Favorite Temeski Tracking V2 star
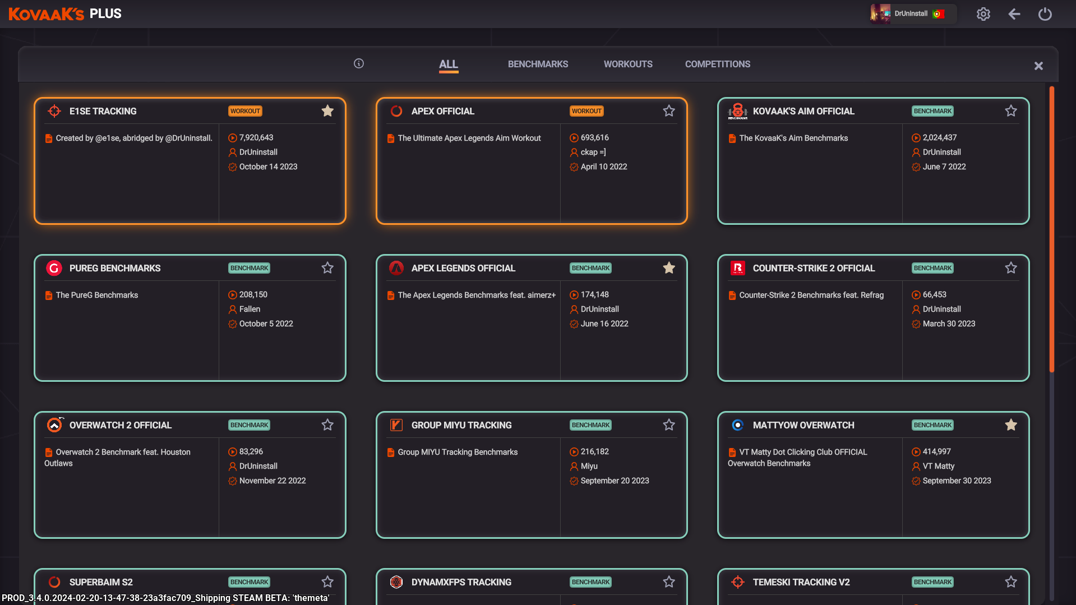Image resolution: width=1076 pixels, height=605 pixels. 1011,582
